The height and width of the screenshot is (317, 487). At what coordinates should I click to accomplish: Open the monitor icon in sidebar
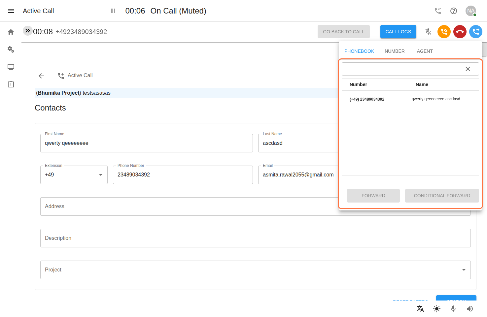[x=11, y=67]
